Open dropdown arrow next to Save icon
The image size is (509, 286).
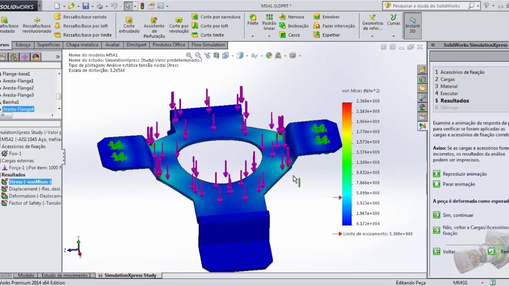(92, 6)
